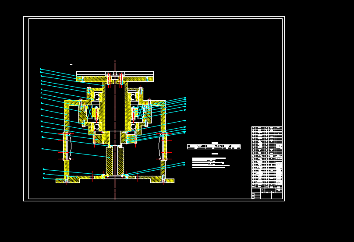Image resolution: width=354 pixels, height=242 pixels.
Task: Select the left hatched gear block at bottom center
Action: 109,161
